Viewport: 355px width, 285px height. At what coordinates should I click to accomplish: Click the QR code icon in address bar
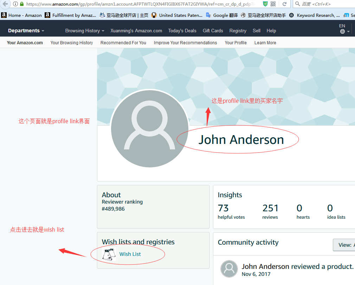[x=273, y=4]
